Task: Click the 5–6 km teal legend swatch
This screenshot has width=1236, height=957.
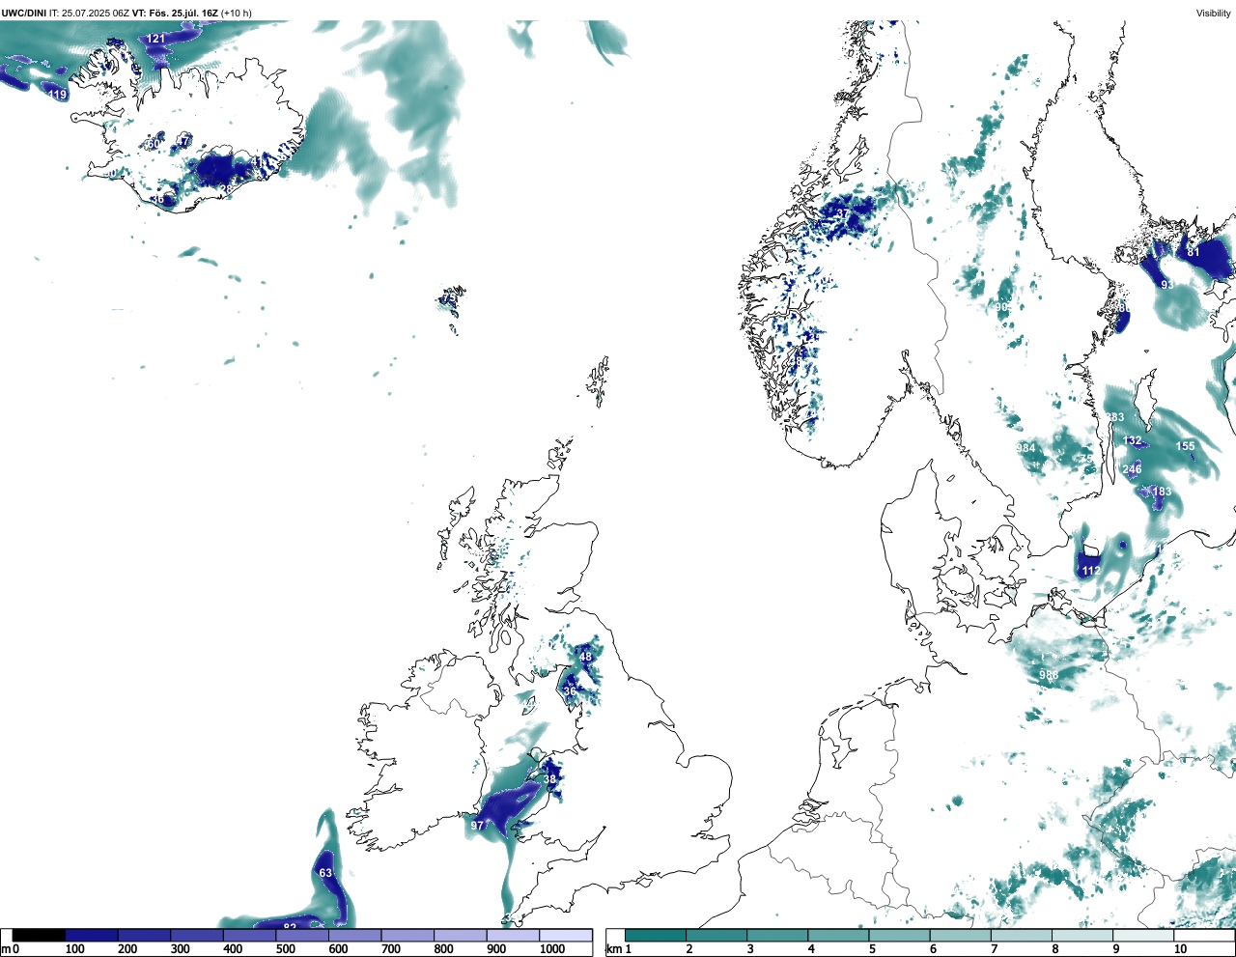Action: click(900, 935)
